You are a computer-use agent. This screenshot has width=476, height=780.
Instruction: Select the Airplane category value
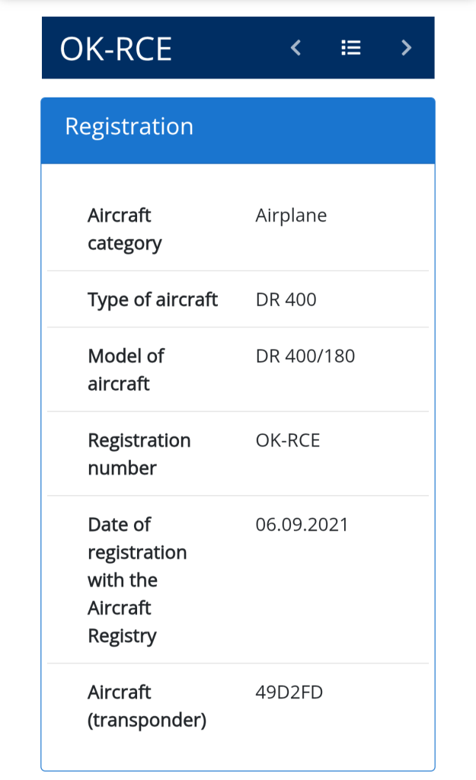(291, 216)
